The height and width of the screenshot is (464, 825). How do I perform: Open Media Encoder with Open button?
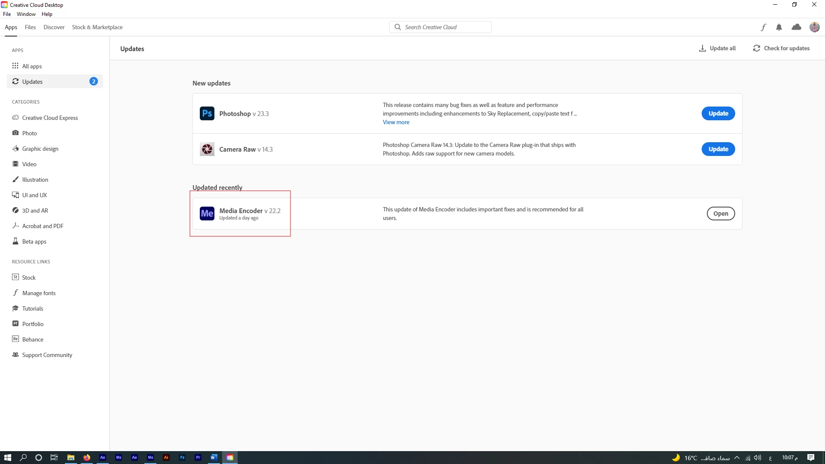pyautogui.click(x=721, y=214)
